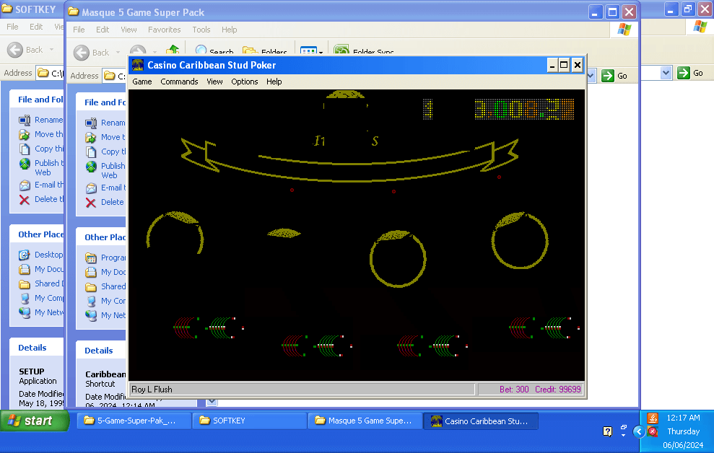Viewport: 714px width, 453px height.
Task: Switch to Masque 5 Game Super taskbar button
Action: pos(365,421)
